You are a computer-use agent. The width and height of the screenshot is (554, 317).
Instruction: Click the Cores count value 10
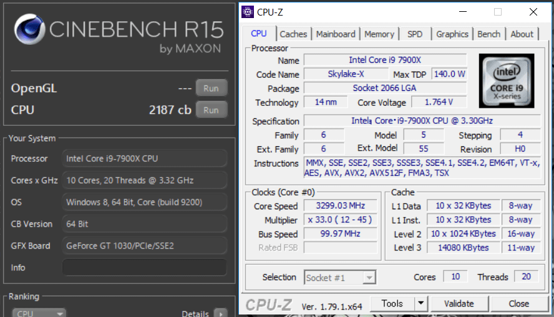(x=455, y=277)
